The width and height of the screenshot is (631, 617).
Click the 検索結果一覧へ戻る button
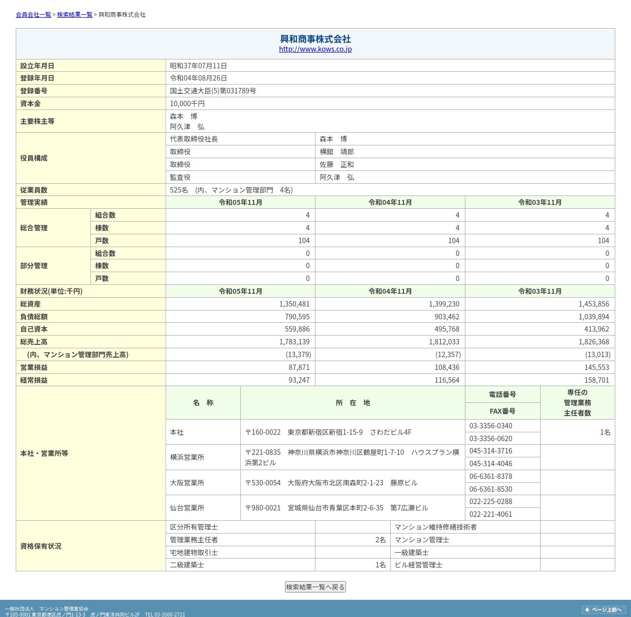click(x=315, y=587)
